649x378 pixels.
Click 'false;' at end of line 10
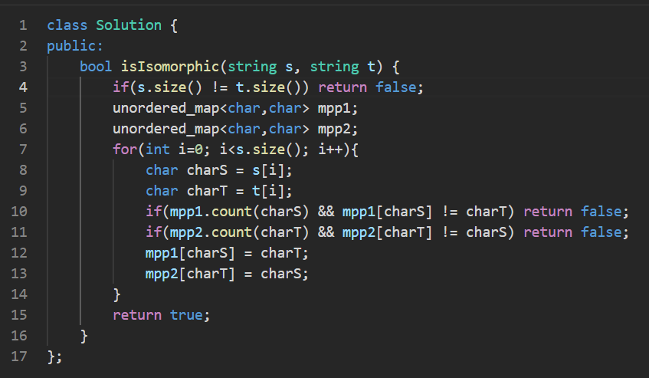tap(605, 212)
